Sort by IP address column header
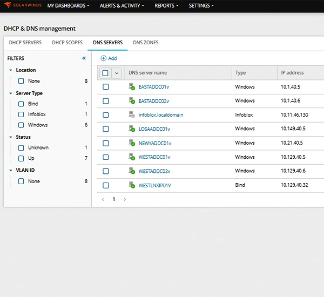Viewport: 324px width, 297px height. (292, 73)
